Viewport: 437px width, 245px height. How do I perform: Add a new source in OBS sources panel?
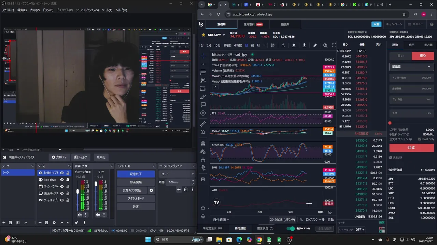(x=40, y=223)
